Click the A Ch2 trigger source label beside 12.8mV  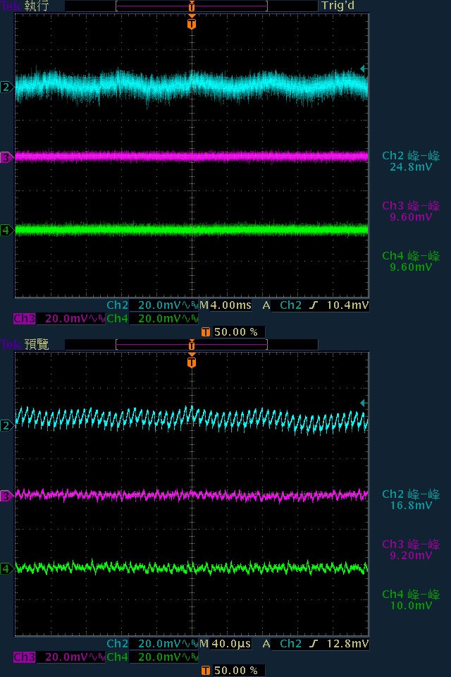click(283, 644)
